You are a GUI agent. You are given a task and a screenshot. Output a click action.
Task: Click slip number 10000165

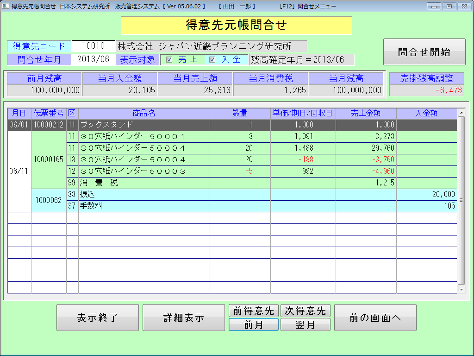49,159
